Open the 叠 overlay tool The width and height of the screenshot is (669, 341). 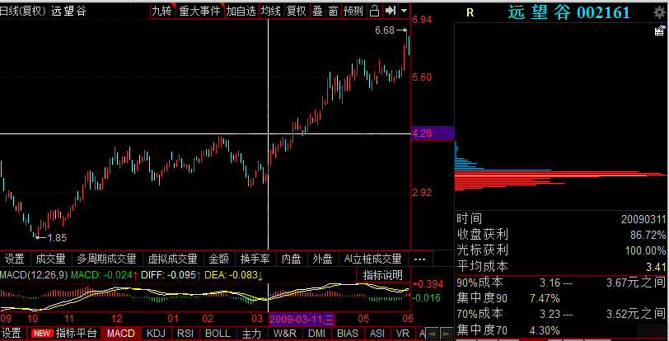316,11
